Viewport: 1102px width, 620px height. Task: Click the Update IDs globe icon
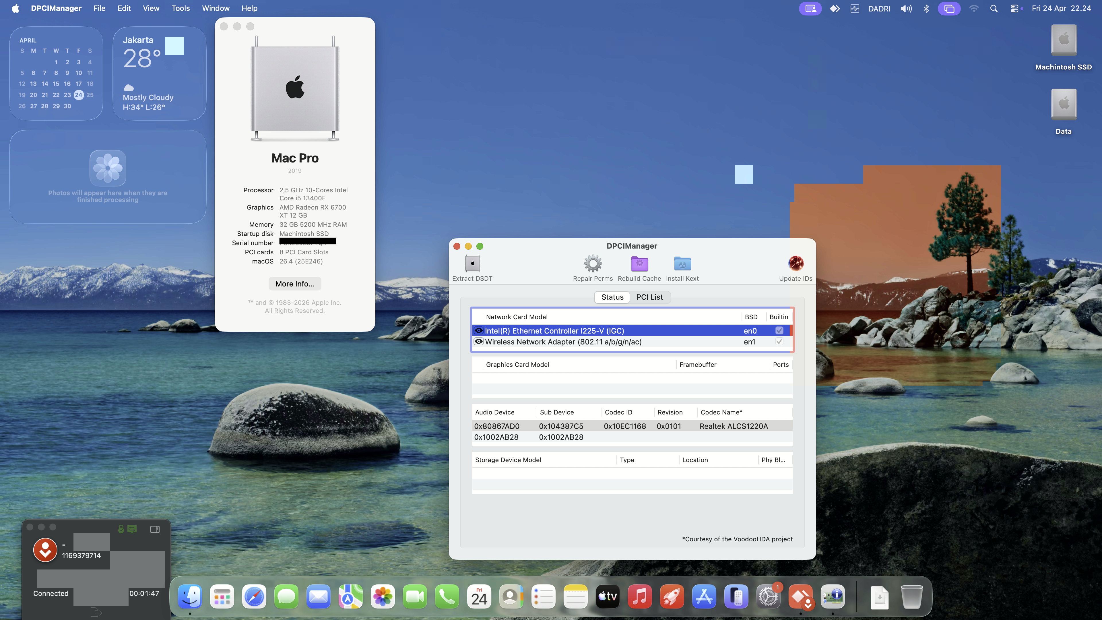point(796,263)
